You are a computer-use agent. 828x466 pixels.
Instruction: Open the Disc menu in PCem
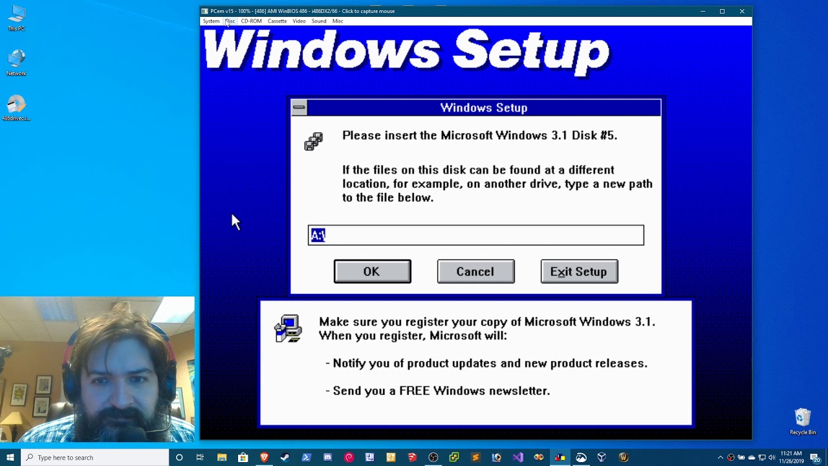[230, 21]
